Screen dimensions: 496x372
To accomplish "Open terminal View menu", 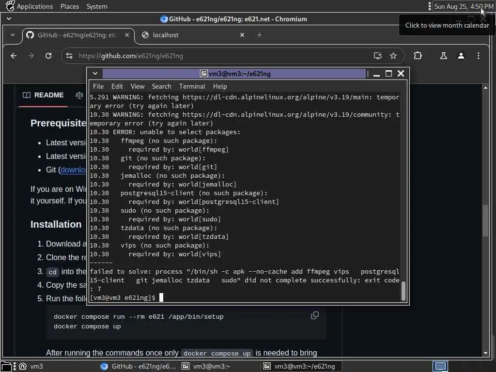I will click(137, 86).
